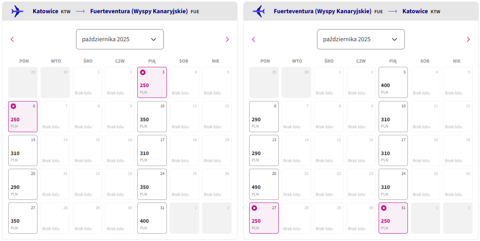Pick outbound October 13 for 310 PLN

click(23, 150)
